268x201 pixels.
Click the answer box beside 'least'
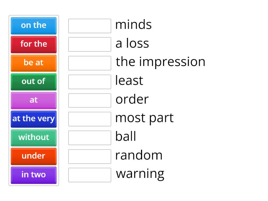pos(89,81)
